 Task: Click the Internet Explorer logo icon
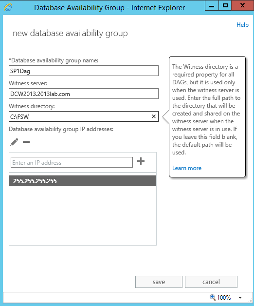click(x=8, y=7)
